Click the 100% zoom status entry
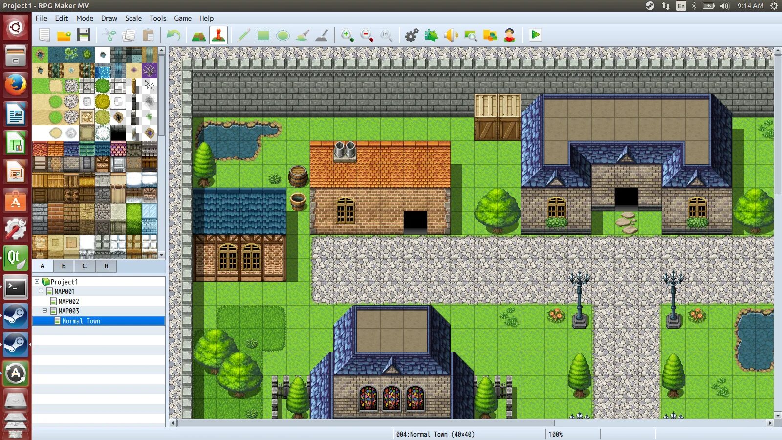This screenshot has height=440, width=782. click(x=556, y=434)
